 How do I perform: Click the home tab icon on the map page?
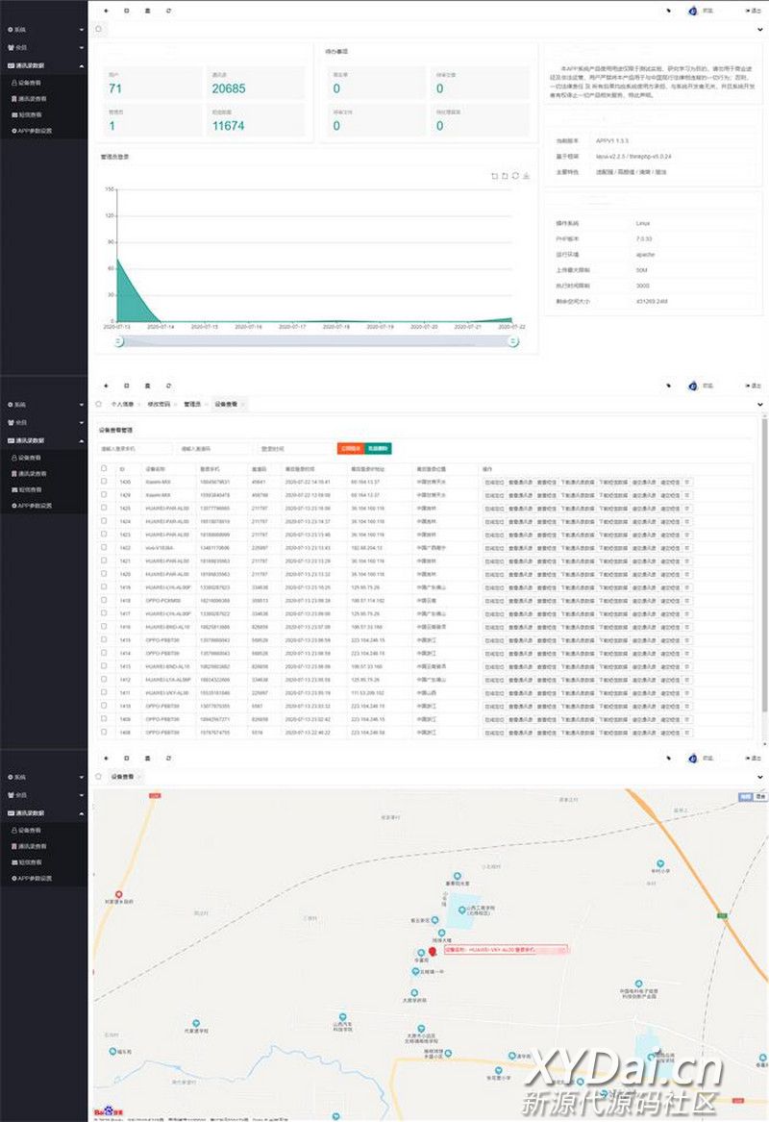click(x=99, y=777)
